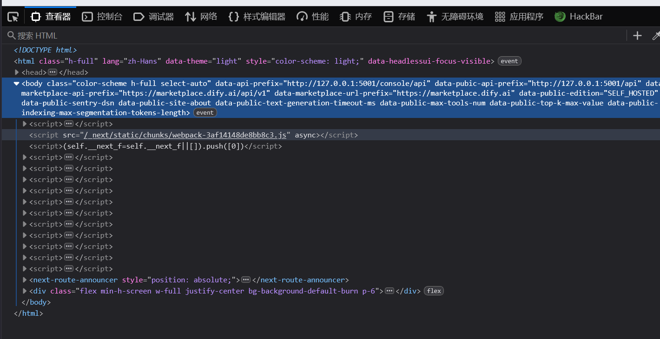Expand the div flex min-h-screen node
The image size is (660, 339).
(x=25, y=291)
